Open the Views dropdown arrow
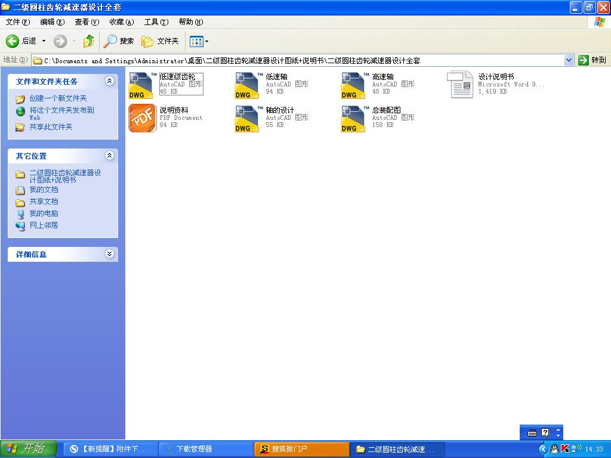 (x=207, y=41)
